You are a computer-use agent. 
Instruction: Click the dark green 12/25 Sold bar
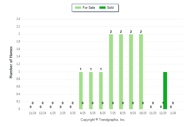(x=165, y=90)
